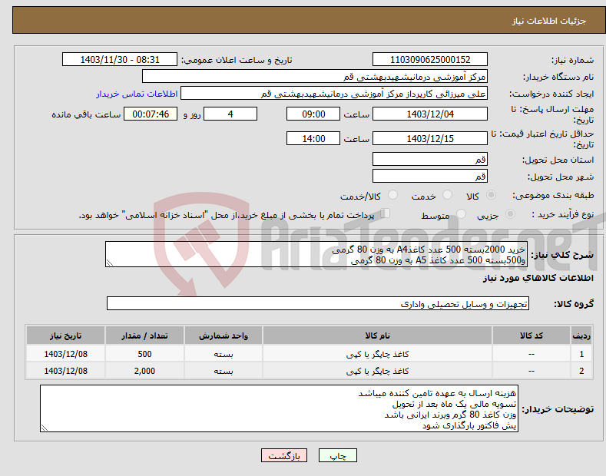
Task: Click the announcement date field 1403/11/30 - 08:31
Action: [119, 60]
